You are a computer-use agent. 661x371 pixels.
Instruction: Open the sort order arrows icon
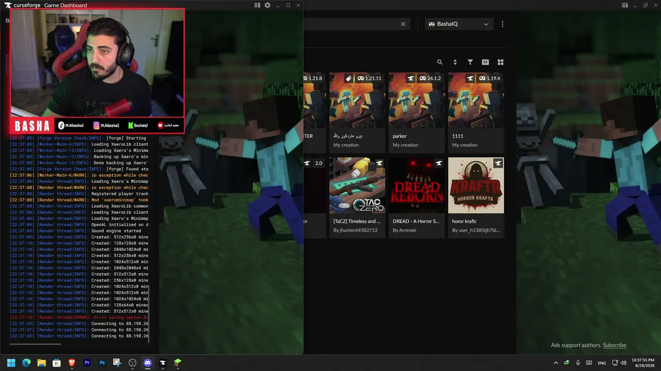click(455, 62)
